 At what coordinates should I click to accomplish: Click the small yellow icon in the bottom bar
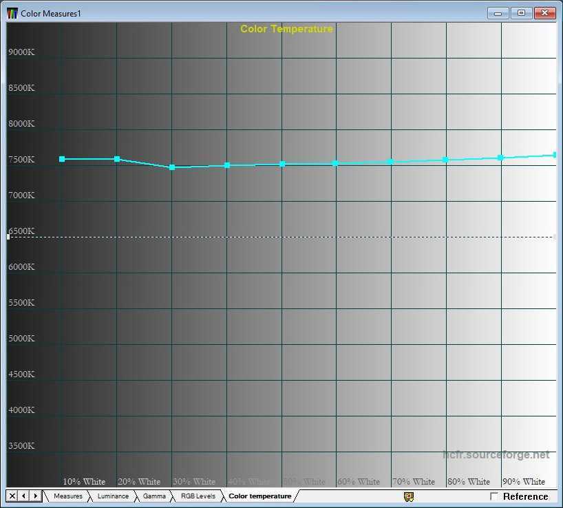click(408, 496)
